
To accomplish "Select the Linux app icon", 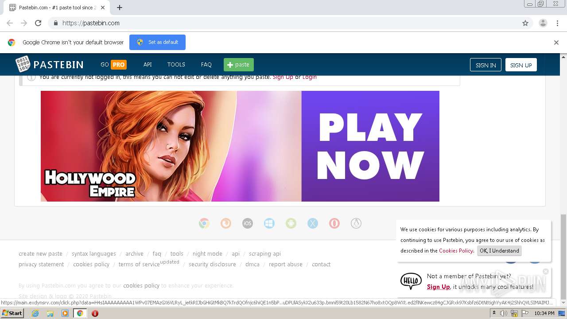I will tap(356, 223).
